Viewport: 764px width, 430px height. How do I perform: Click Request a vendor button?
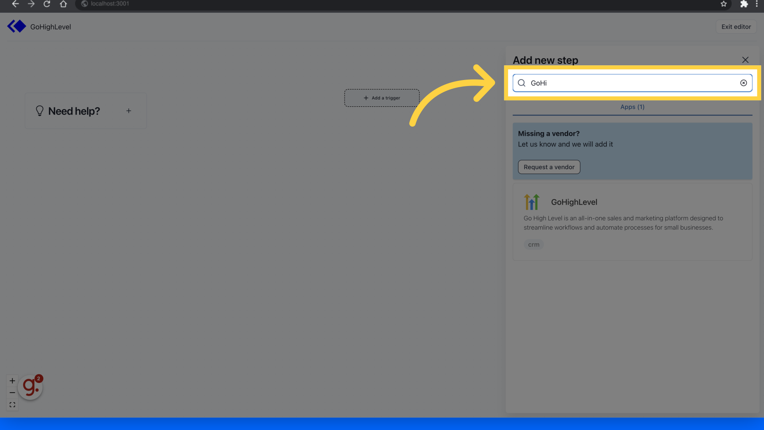point(549,167)
